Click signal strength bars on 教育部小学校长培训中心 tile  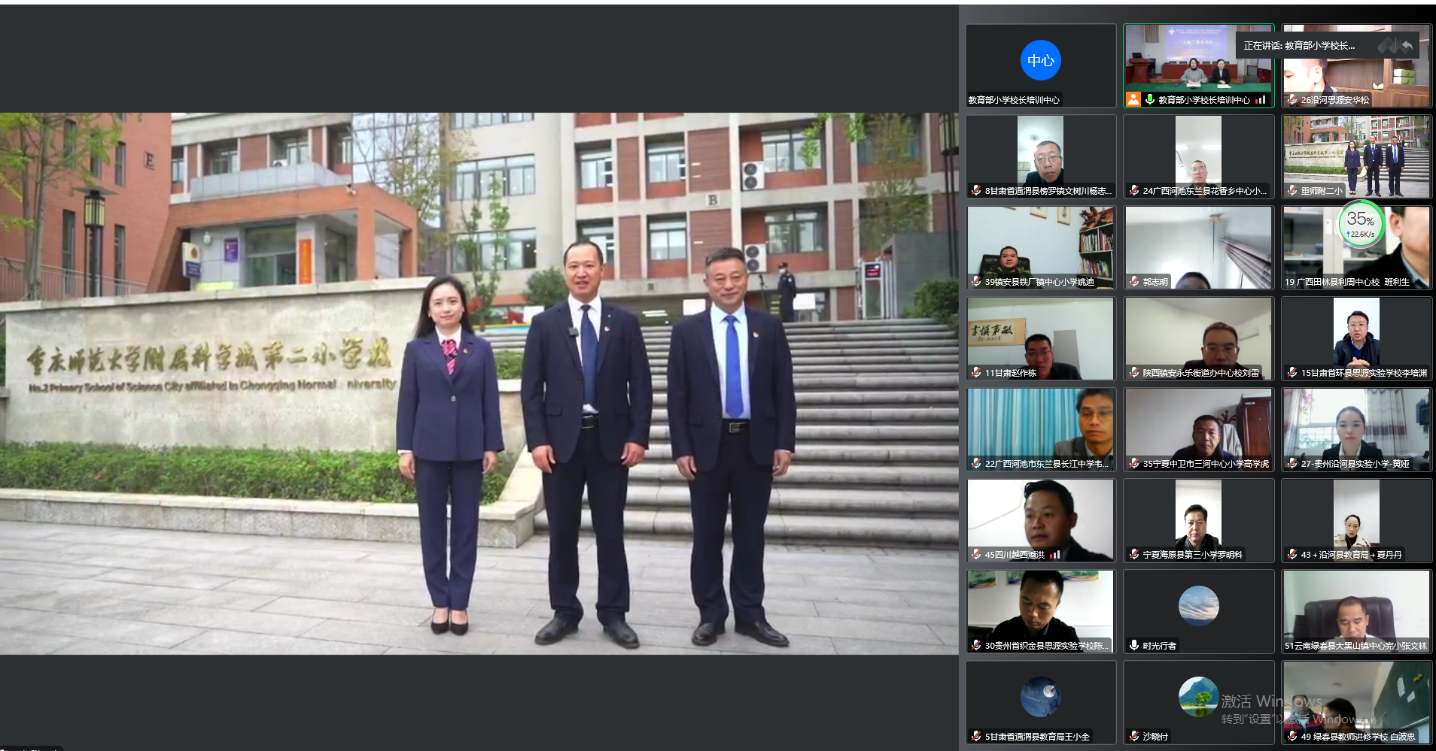[x=1261, y=99]
